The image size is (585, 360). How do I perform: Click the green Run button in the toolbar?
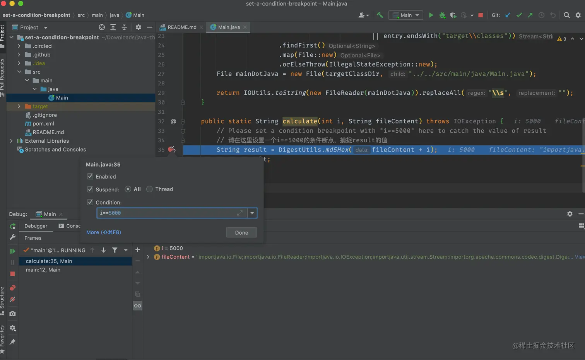[431, 15]
